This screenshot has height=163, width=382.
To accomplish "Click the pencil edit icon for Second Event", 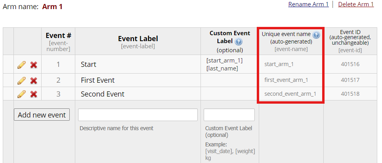I will [x=21, y=94].
